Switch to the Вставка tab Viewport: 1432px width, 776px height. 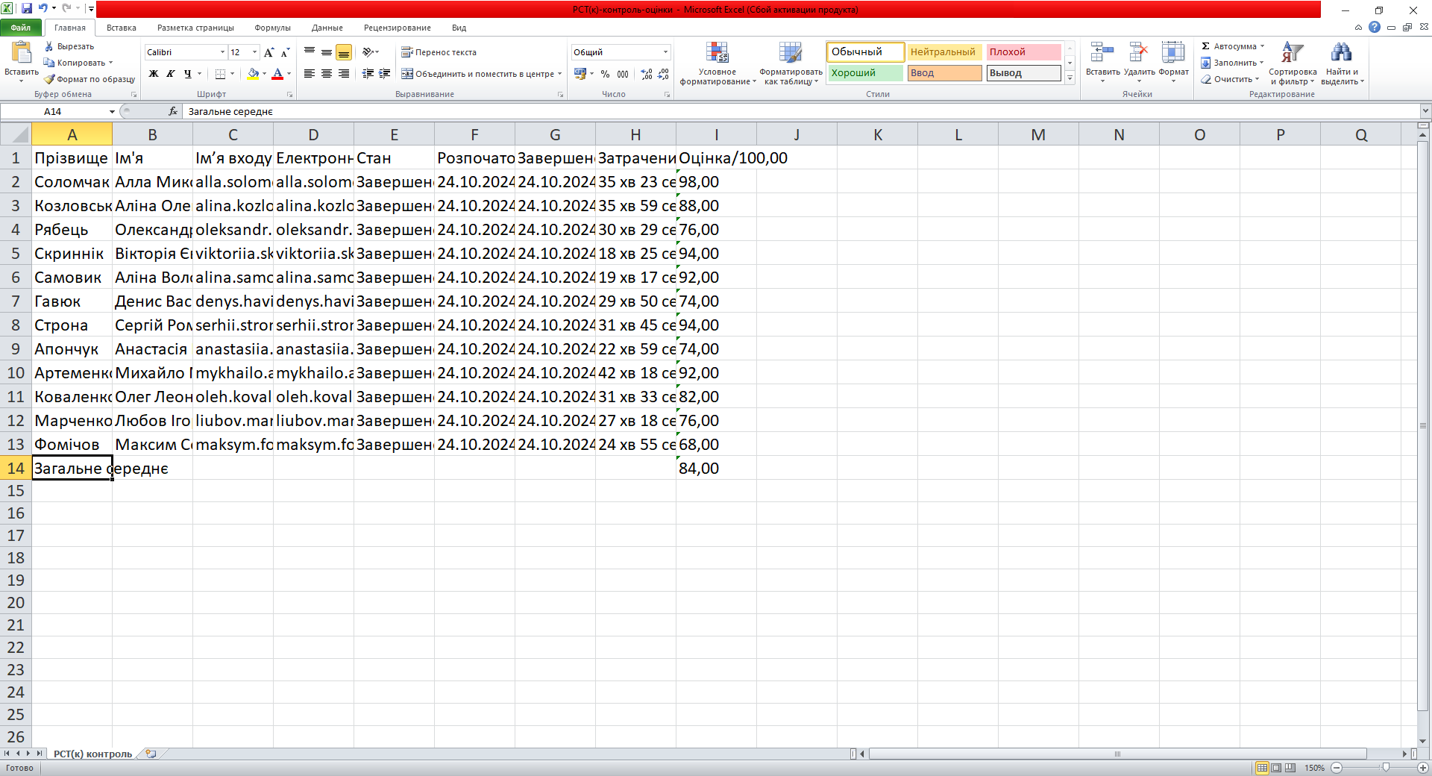tap(121, 28)
